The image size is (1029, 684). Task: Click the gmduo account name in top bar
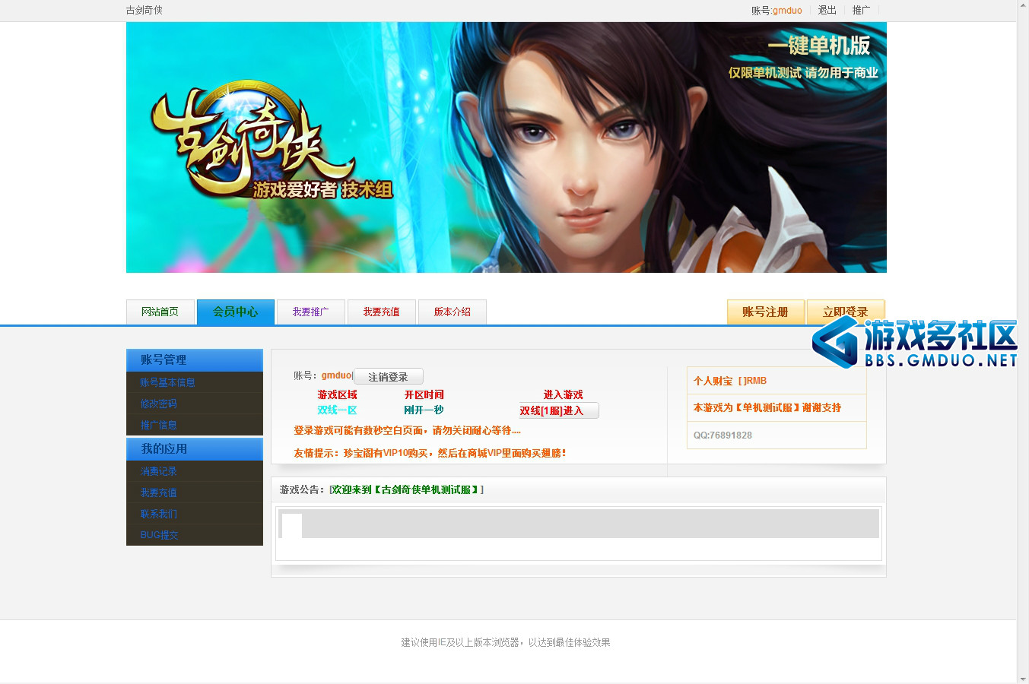787,11
